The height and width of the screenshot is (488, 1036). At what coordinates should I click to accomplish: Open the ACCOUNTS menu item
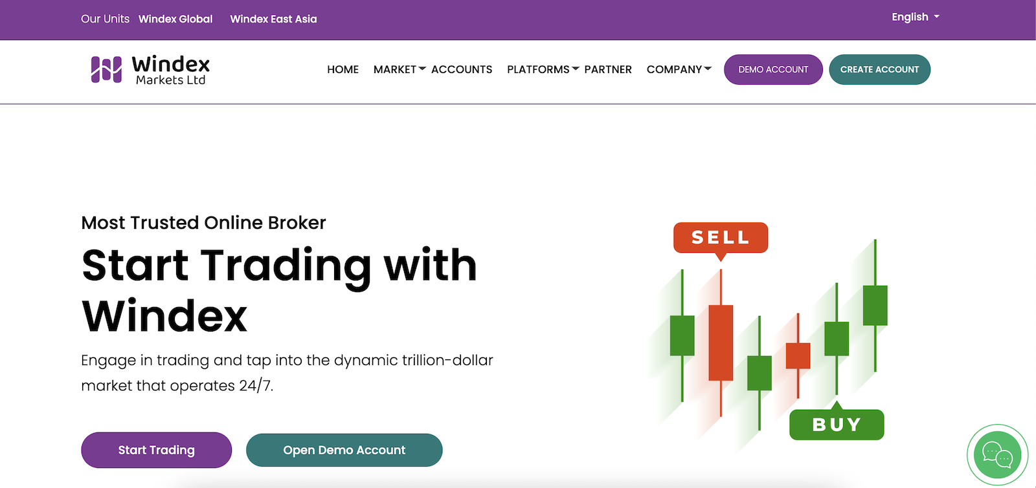coord(462,69)
